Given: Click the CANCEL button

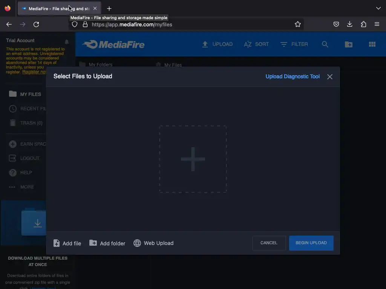Looking at the screenshot, I should point(269,243).
